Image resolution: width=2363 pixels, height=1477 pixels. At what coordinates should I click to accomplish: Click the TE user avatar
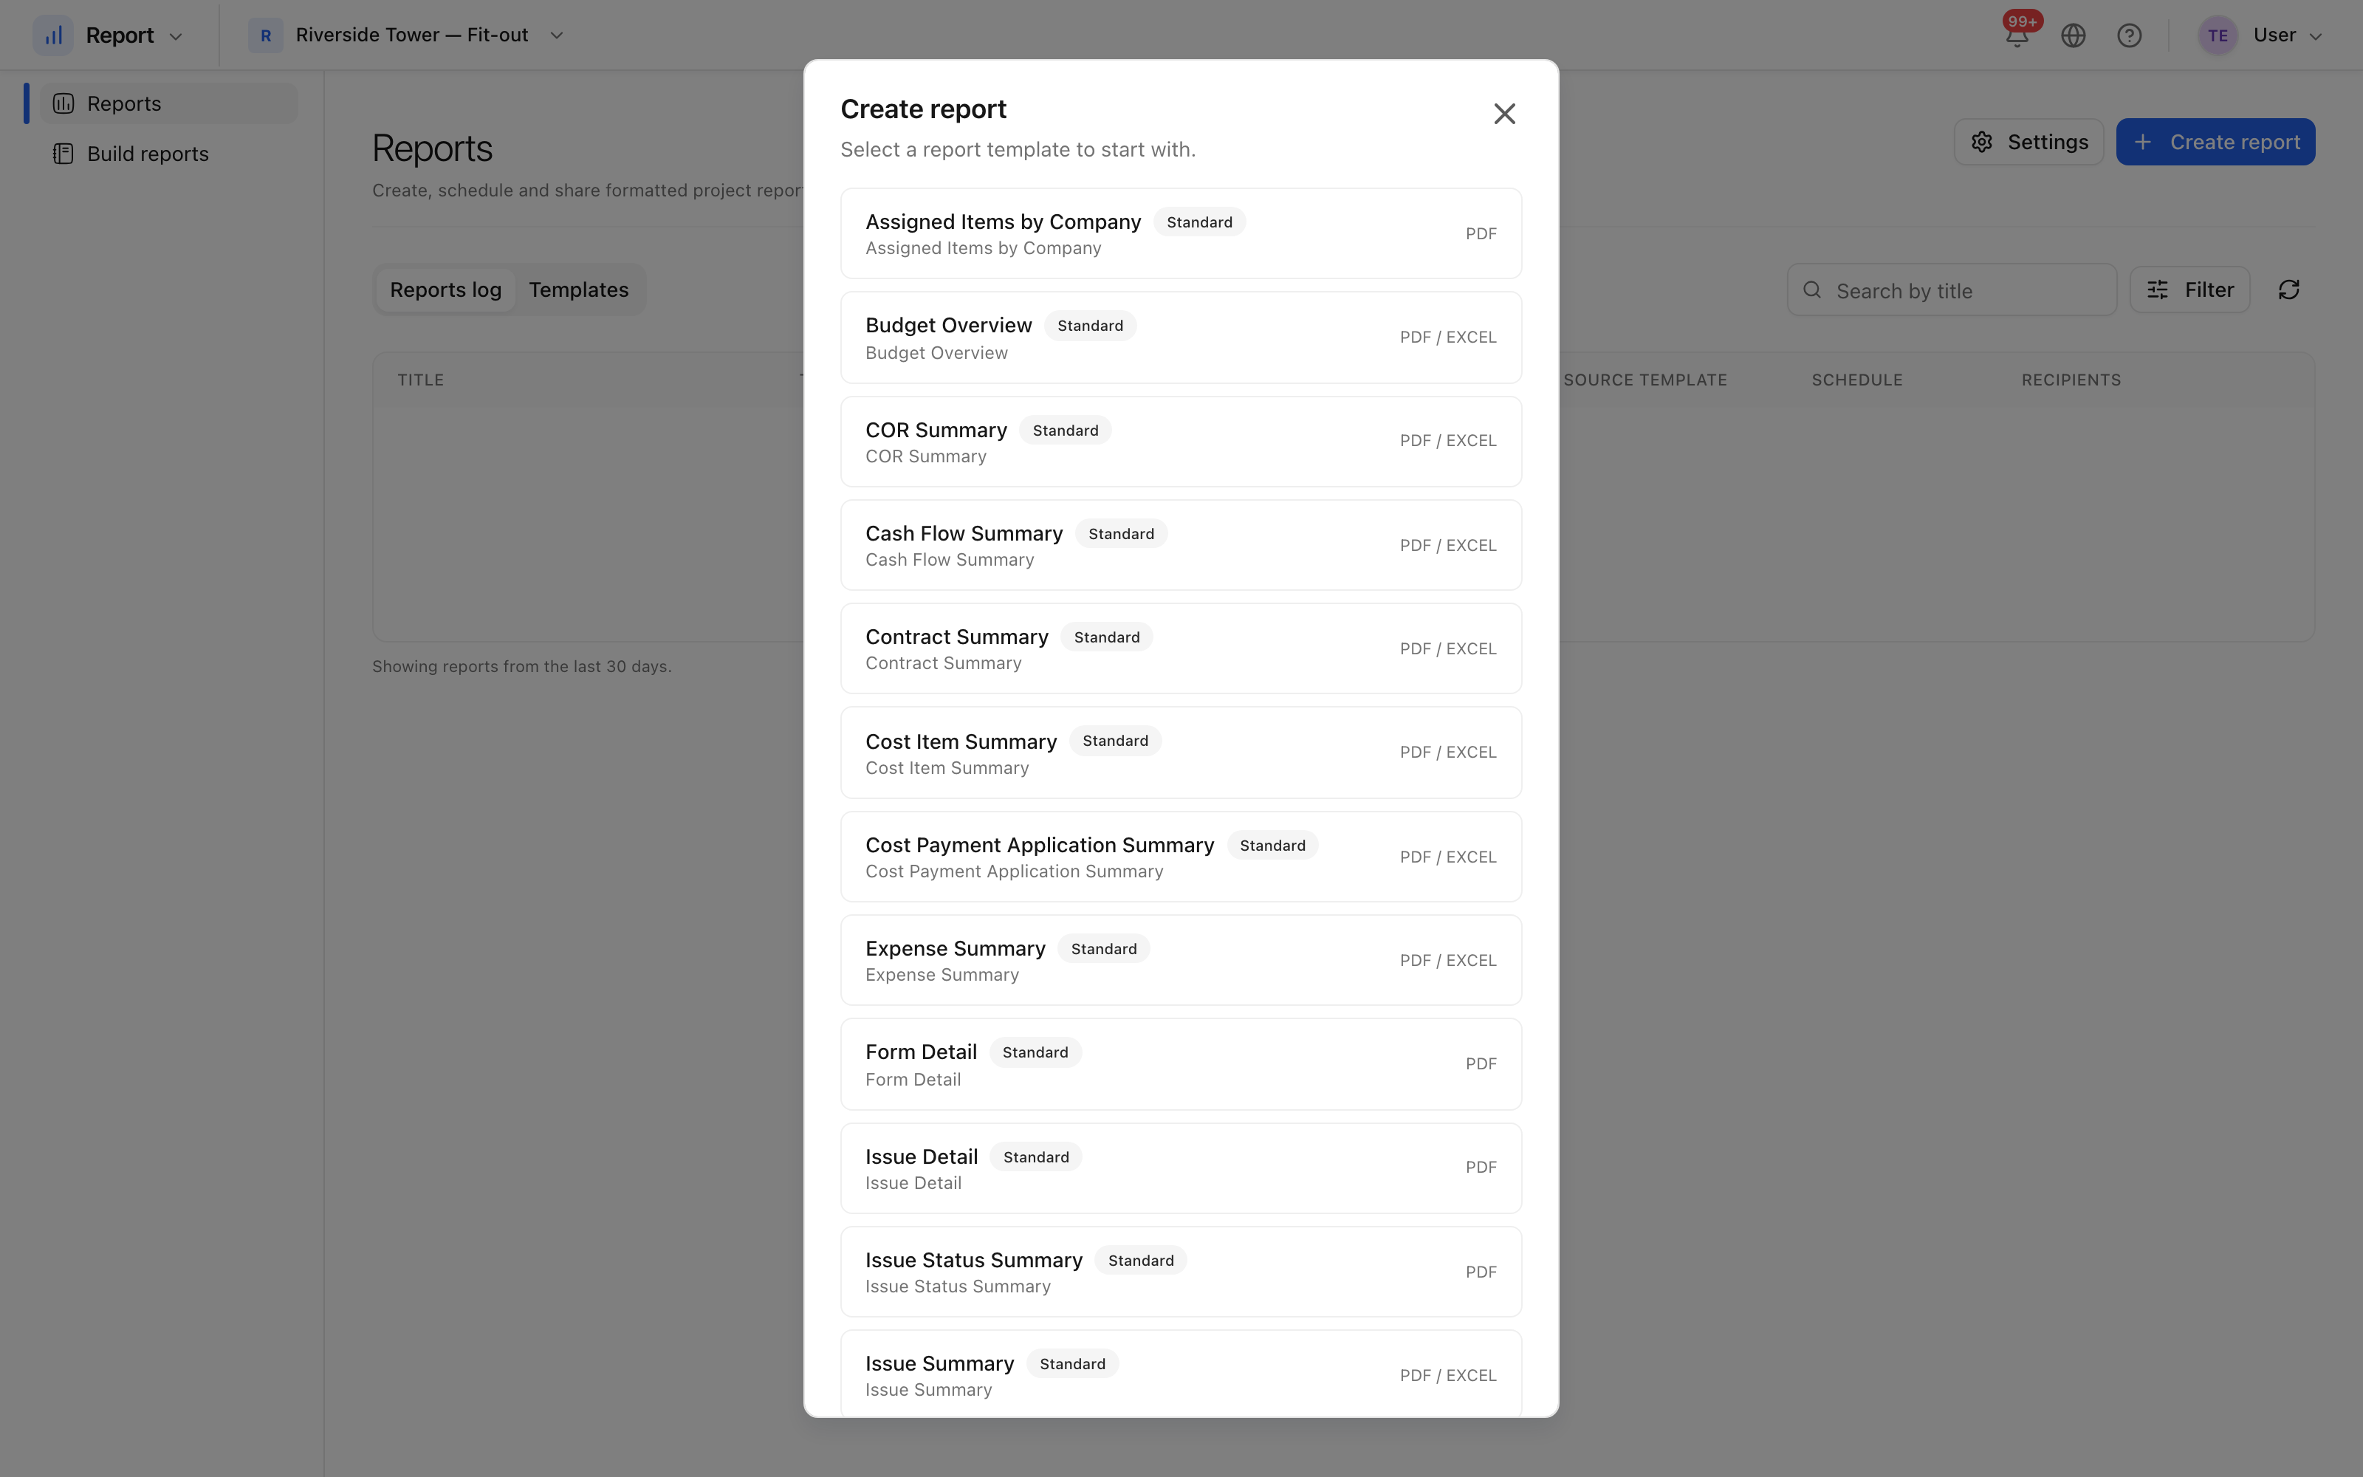tap(2218, 35)
